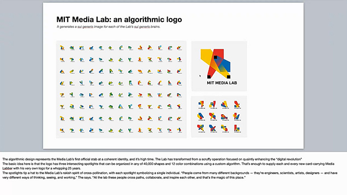Select the slide title "MIT Media Lab: an algorithmic logo"
This screenshot has height=195, width=347.
click(x=119, y=20)
